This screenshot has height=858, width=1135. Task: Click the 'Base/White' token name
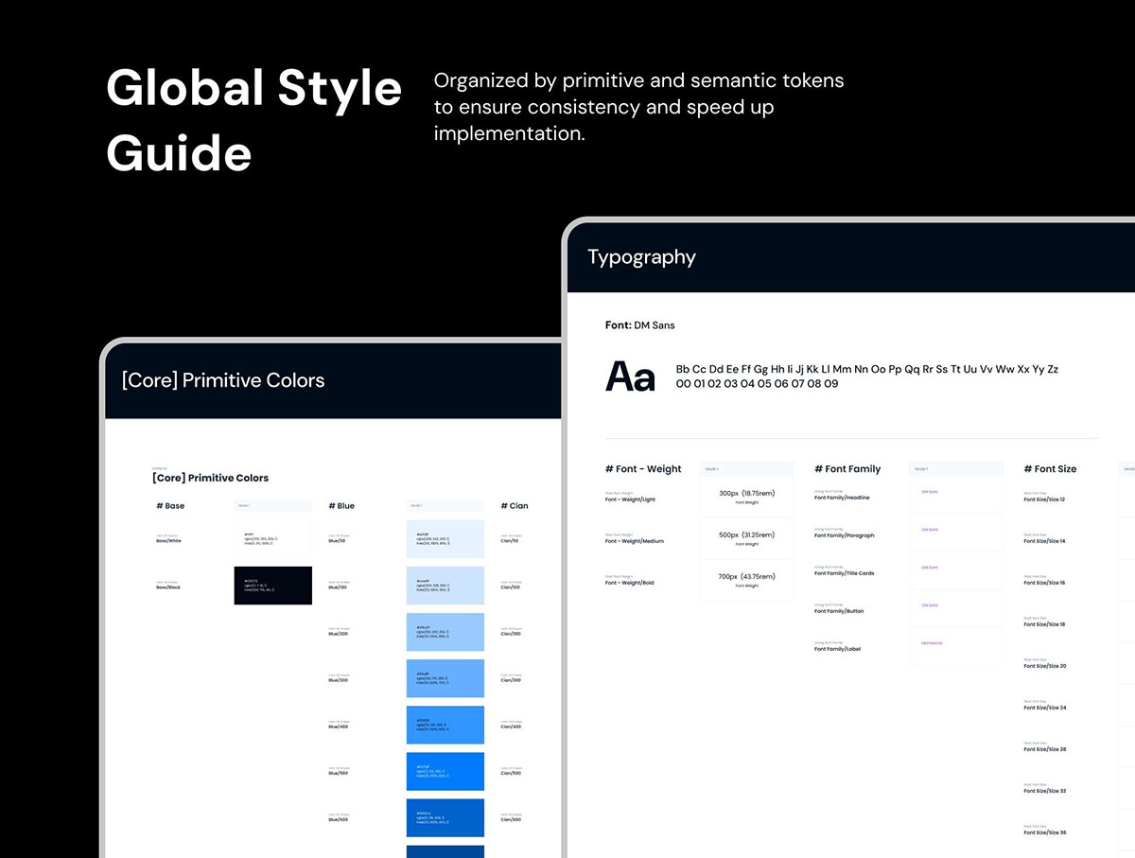168,541
